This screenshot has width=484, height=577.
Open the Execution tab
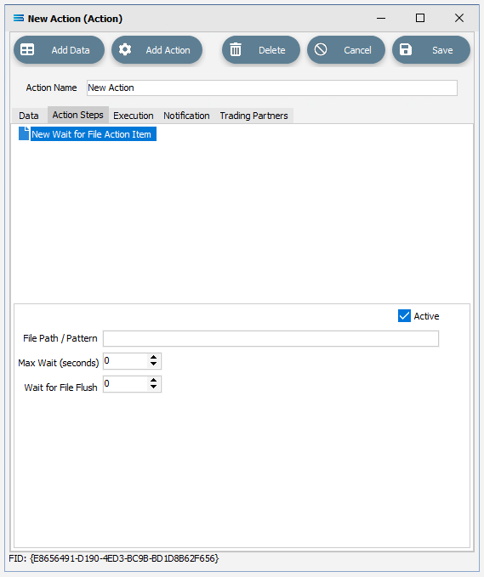tap(134, 116)
